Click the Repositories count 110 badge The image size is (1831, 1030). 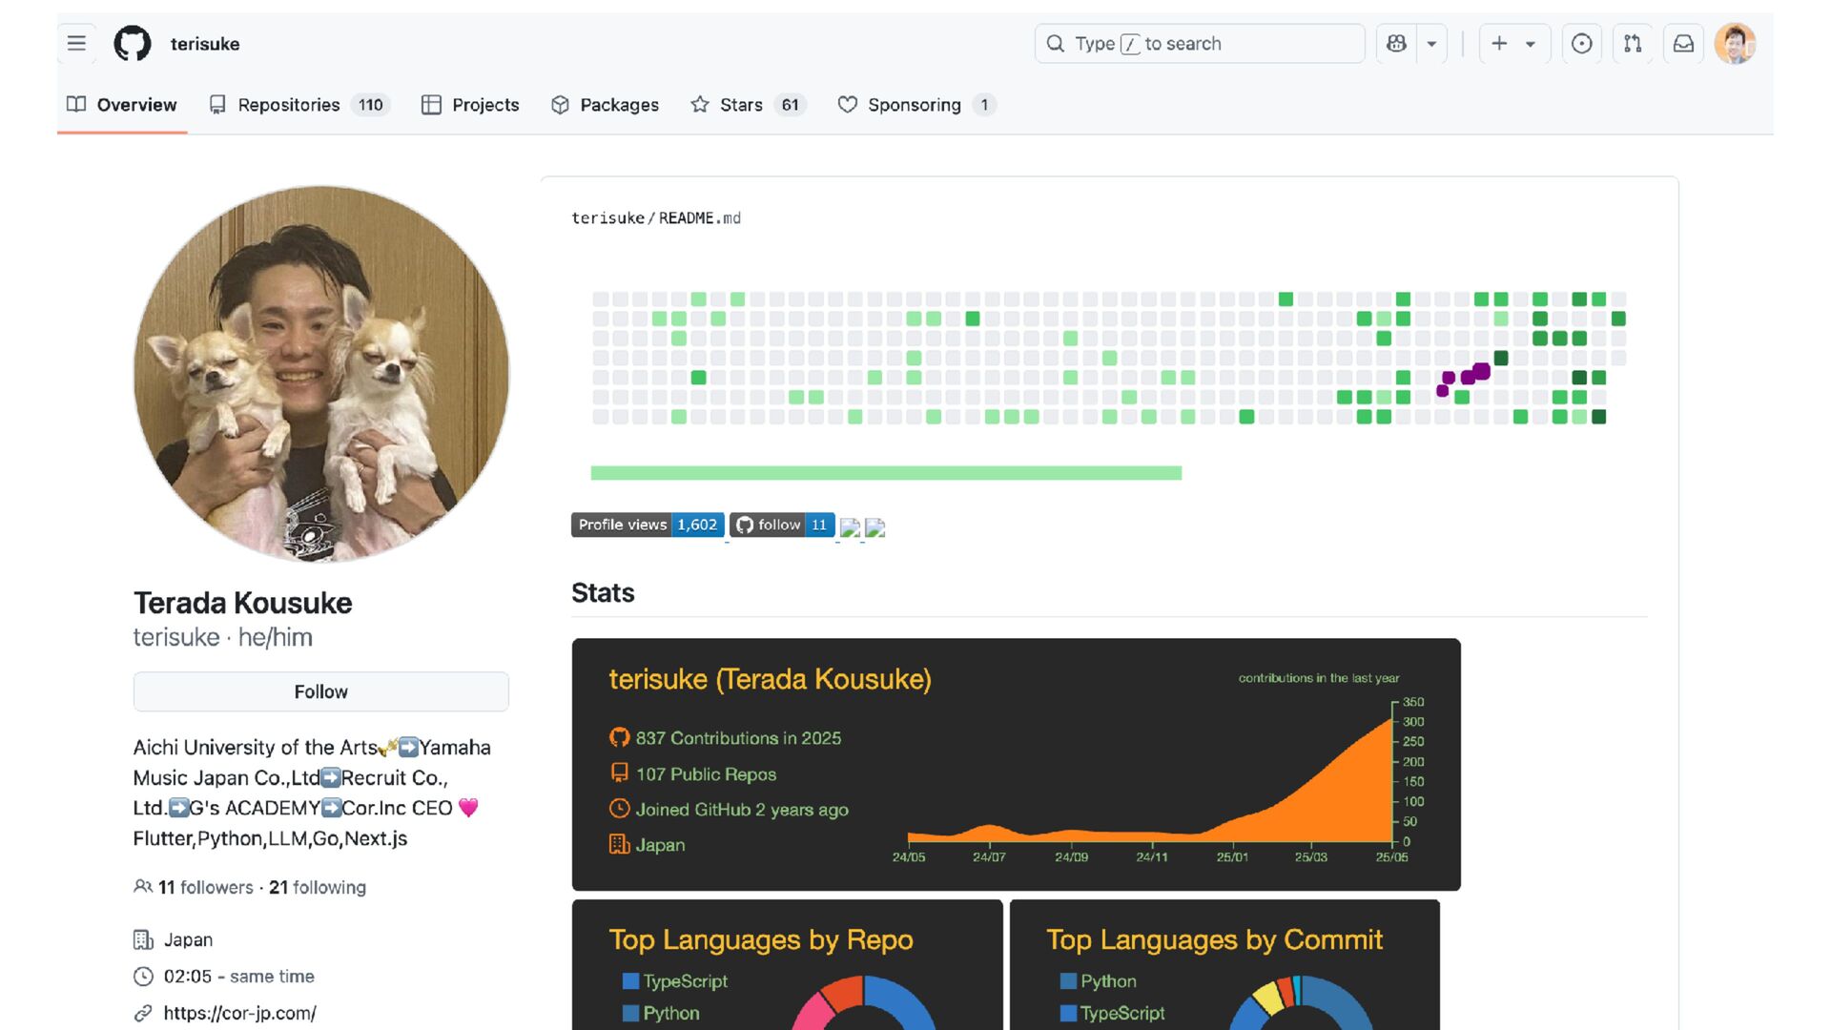click(x=371, y=105)
